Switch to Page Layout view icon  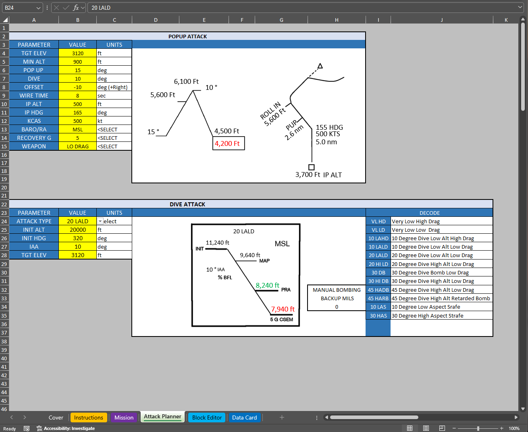click(426, 428)
